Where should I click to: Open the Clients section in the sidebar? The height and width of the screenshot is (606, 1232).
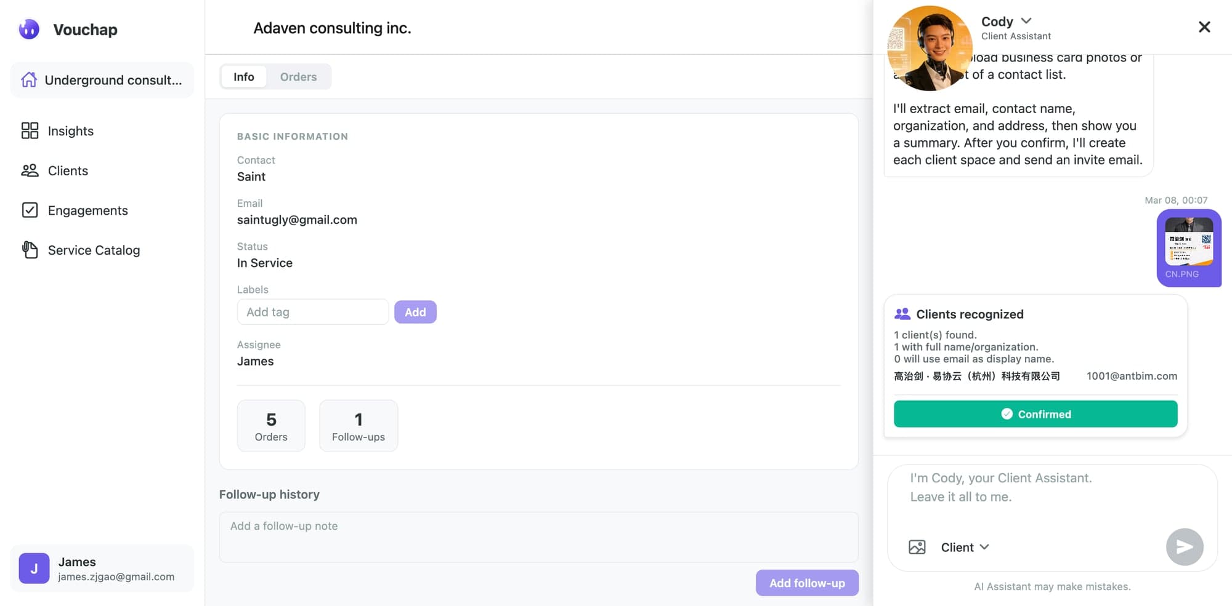[67, 170]
